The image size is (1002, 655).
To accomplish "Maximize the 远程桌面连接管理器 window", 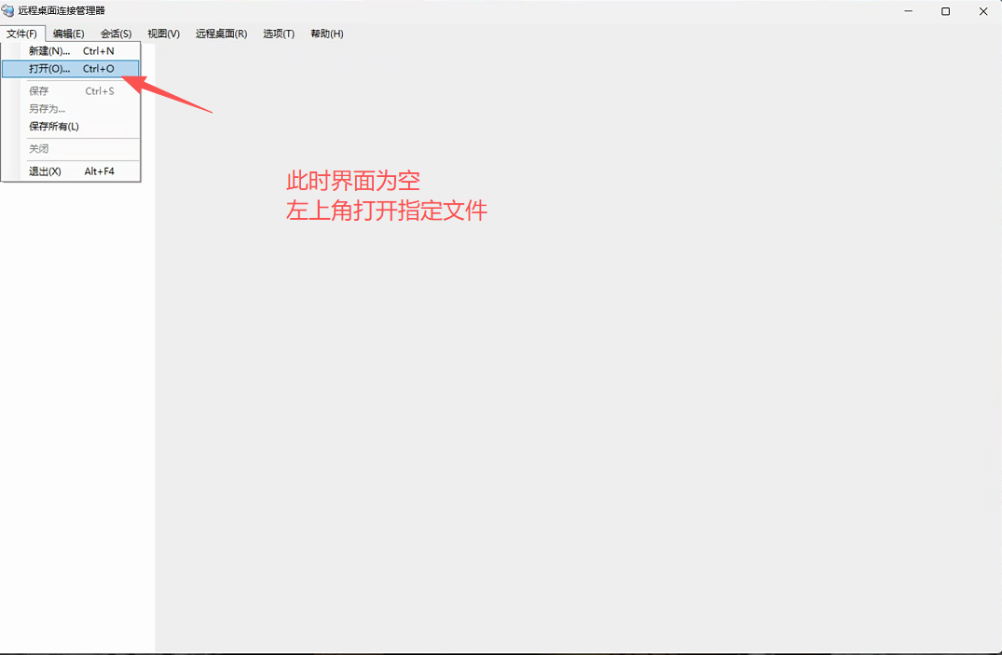I will (x=945, y=11).
